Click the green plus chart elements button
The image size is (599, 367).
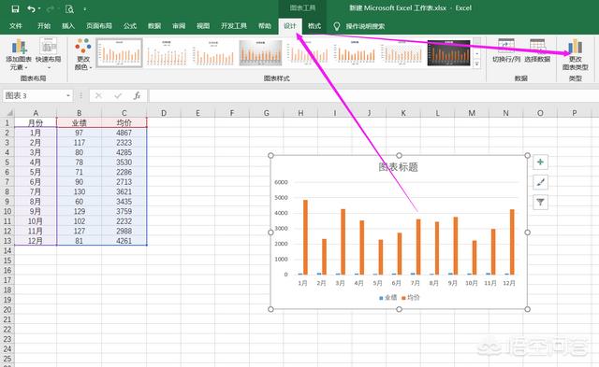(x=540, y=162)
